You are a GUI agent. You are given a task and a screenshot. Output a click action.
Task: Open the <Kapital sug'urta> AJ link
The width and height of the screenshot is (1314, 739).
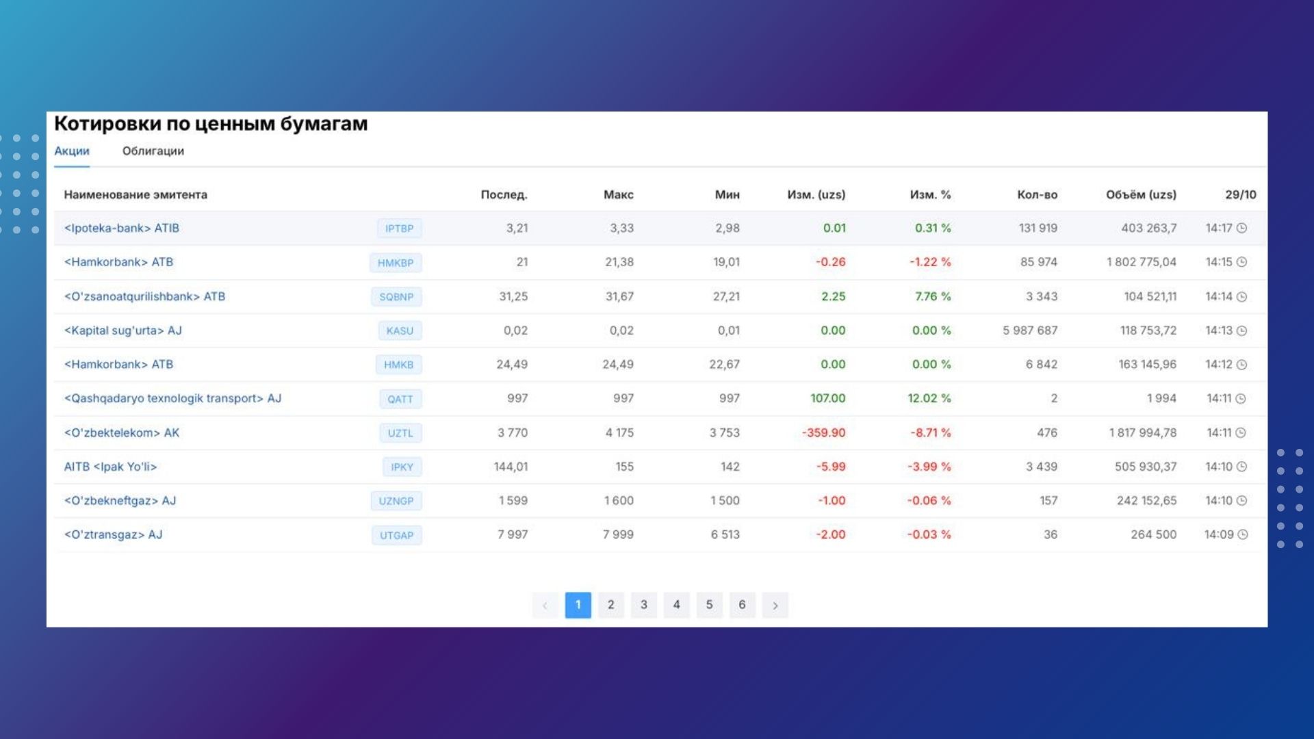[x=123, y=330]
